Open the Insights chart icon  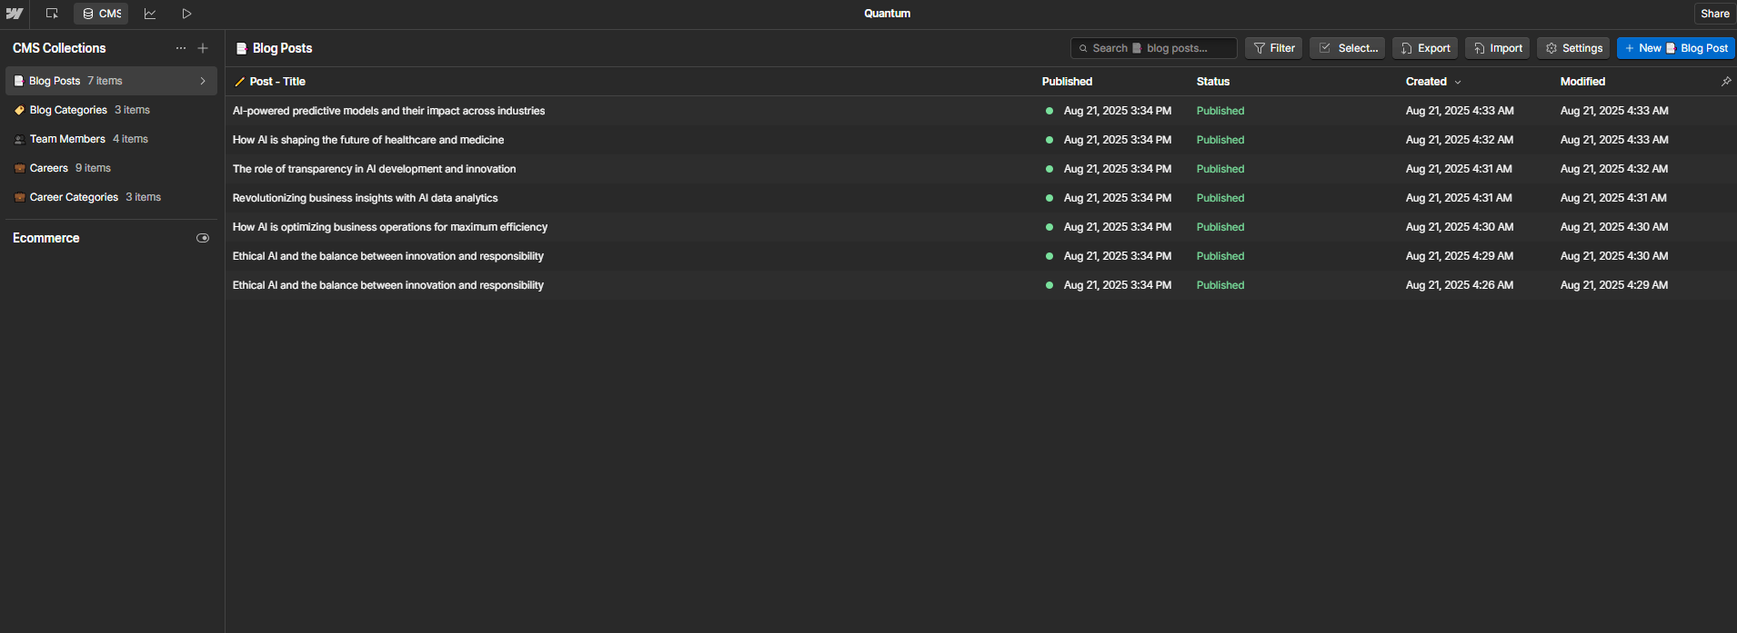coord(150,14)
